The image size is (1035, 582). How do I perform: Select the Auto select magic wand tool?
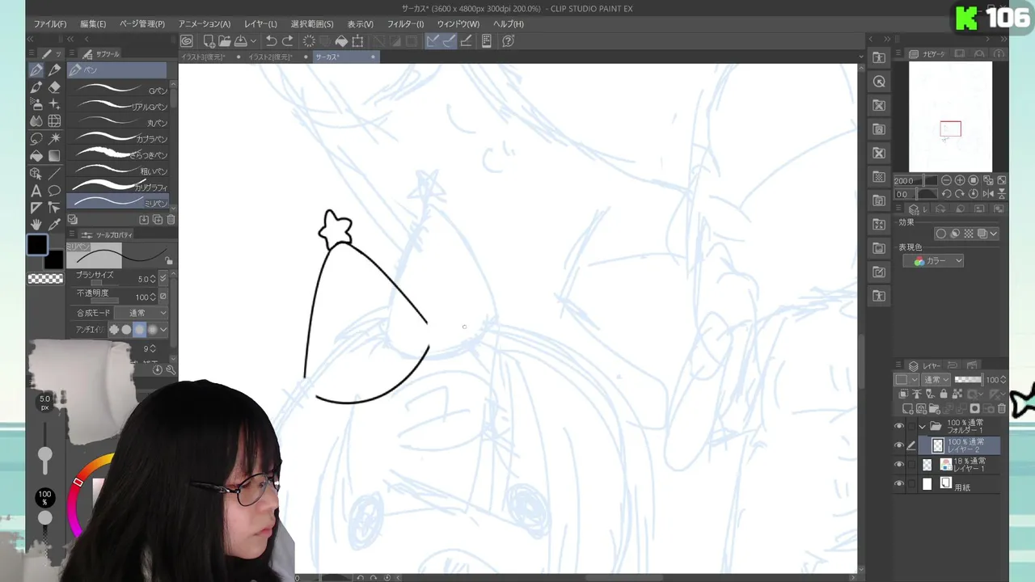coord(54,139)
